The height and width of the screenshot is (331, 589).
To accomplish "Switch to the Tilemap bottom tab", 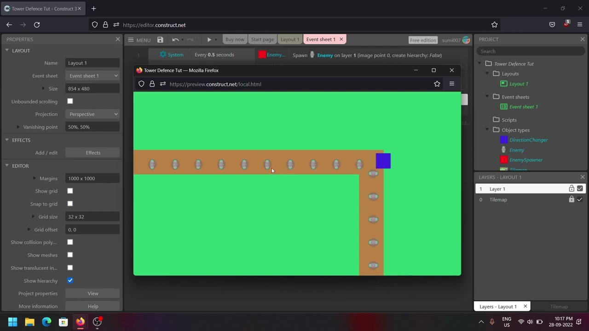I will point(559,307).
